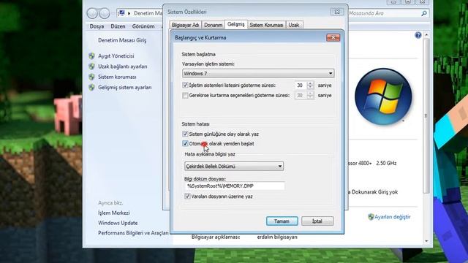Open Windows Update link
Screen dimensions: 468x263
pyautogui.click(x=118, y=223)
